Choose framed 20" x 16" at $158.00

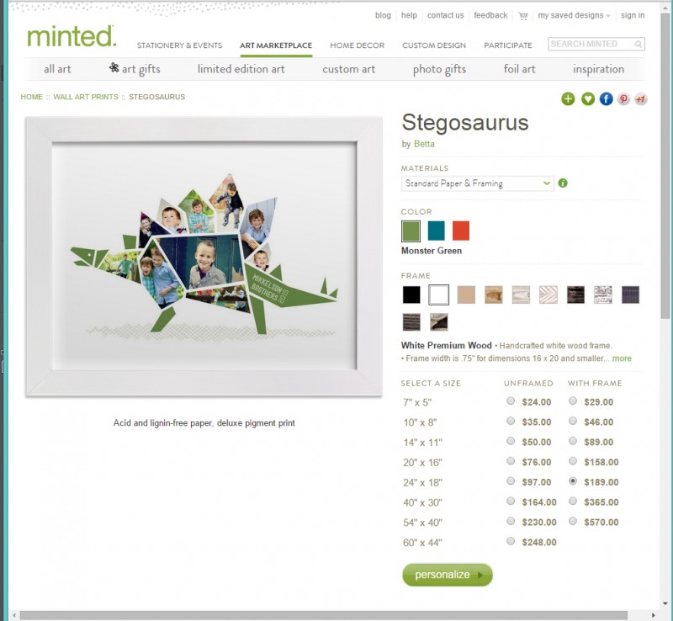point(573,461)
